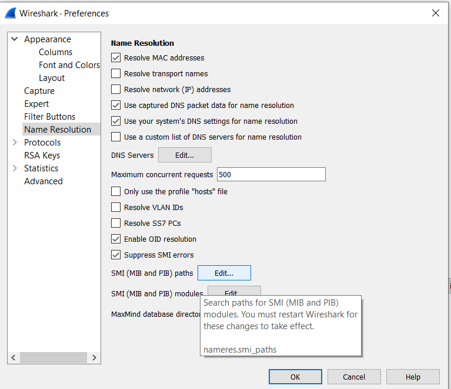Open the Capture preferences page
Image resolution: width=451 pixels, height=389 pixels.
pyautogui.click(x=39, y=91)
